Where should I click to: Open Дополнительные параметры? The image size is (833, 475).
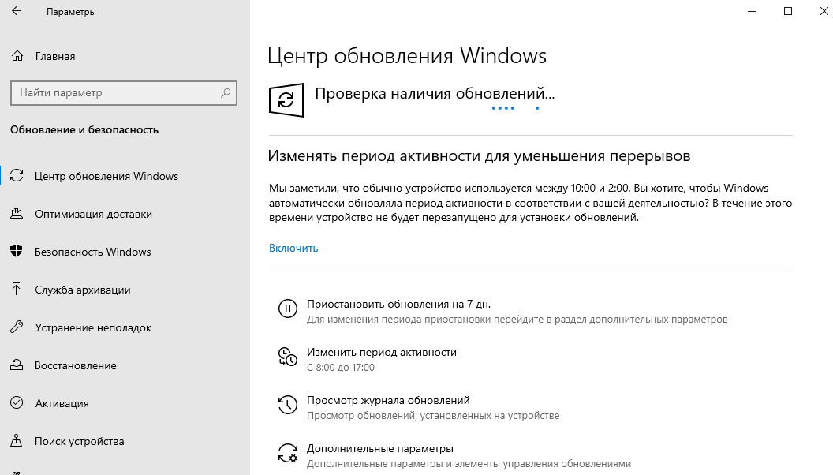[x=380, y=448]
